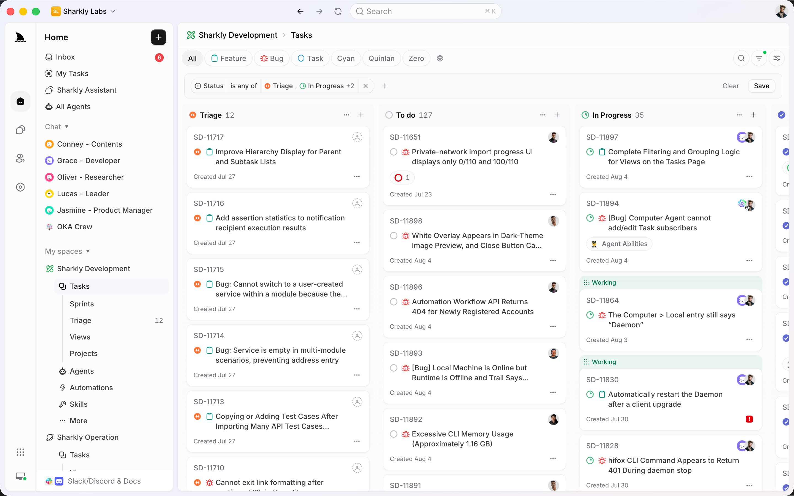Go back with the left arrow
The width and height of the screenshot is (794, 496).
click(x=300, y=12)
